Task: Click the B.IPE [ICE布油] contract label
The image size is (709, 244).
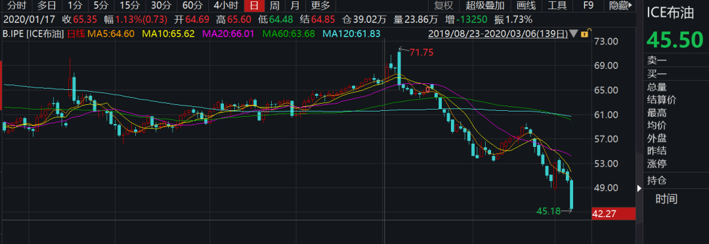Action: (33, 33)
